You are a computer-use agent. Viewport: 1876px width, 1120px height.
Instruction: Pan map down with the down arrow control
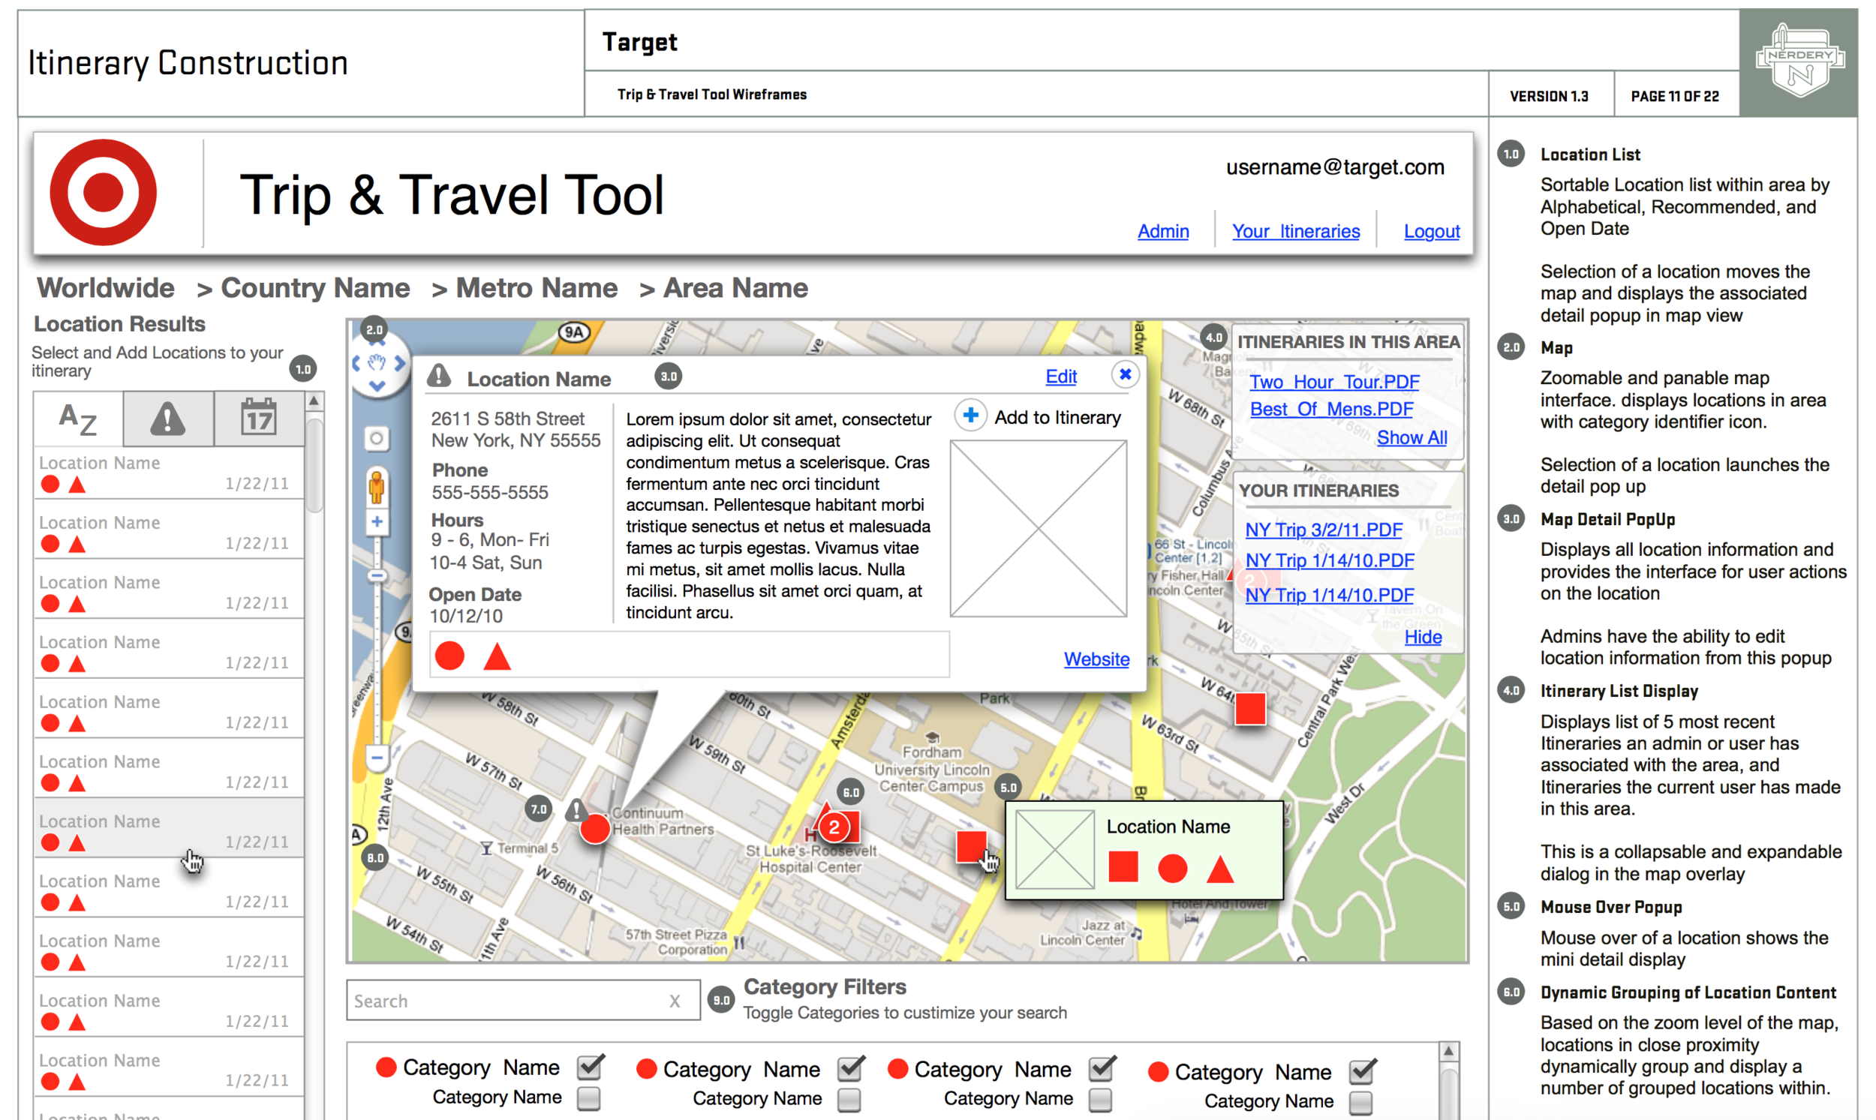(377, 386)
